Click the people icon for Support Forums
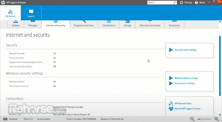 171,108
